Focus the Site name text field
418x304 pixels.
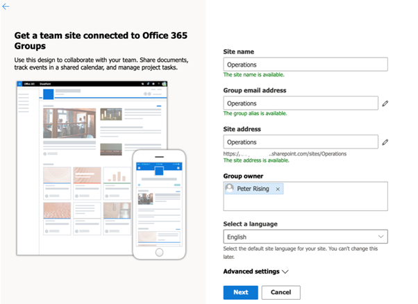pyautogui.click(x=305, y=64)
